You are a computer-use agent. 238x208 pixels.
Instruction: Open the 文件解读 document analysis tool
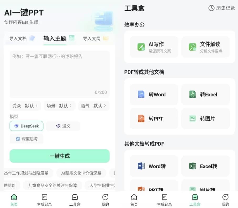[x=206, y=47]
